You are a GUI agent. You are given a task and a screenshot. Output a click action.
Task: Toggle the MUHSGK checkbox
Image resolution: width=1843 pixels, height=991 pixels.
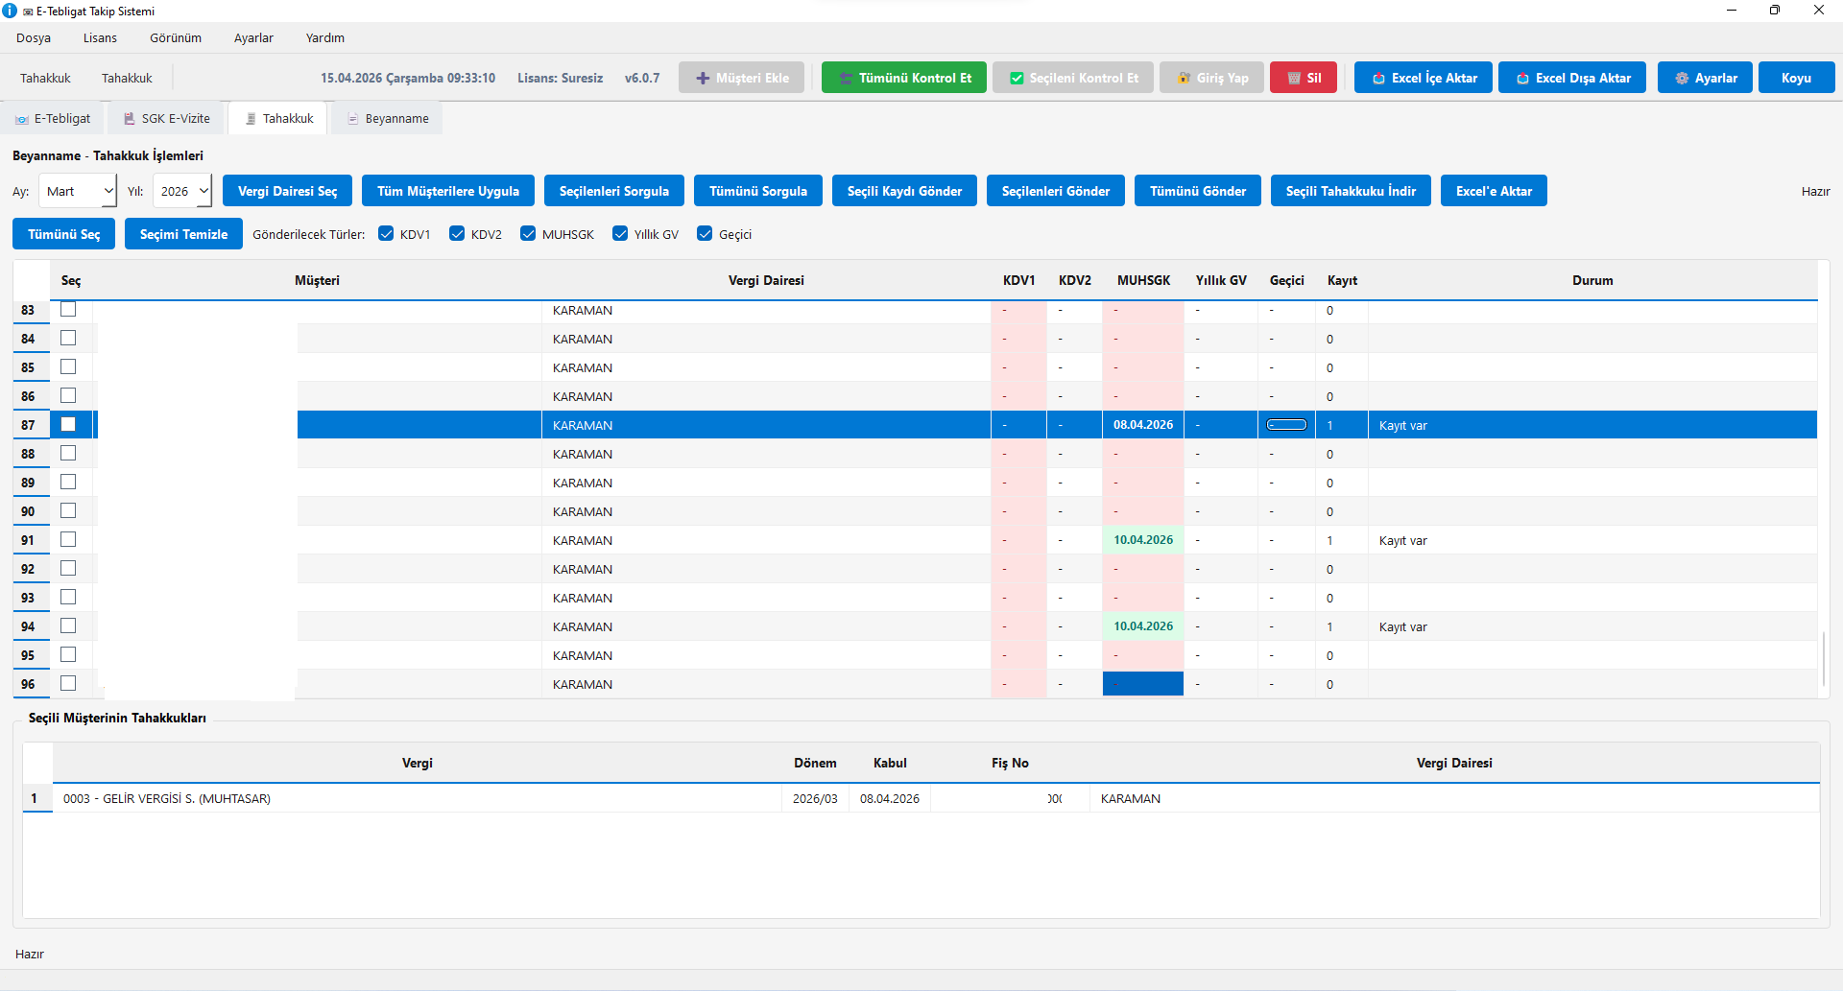(528, 234)
